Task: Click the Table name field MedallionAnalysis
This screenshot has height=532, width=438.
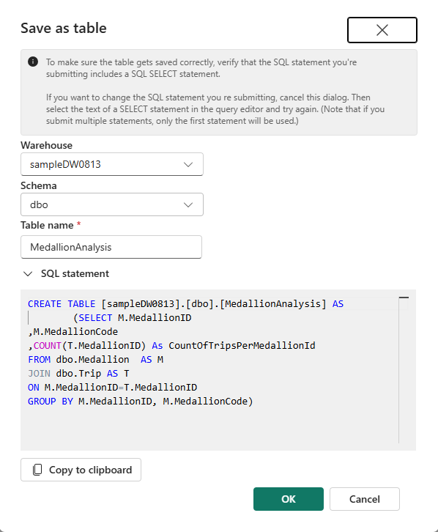Action: point(111,247)
